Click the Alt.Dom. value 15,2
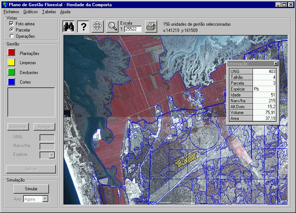Image resolution: width=296 pixels, height=213 pixels. (264, 107)
